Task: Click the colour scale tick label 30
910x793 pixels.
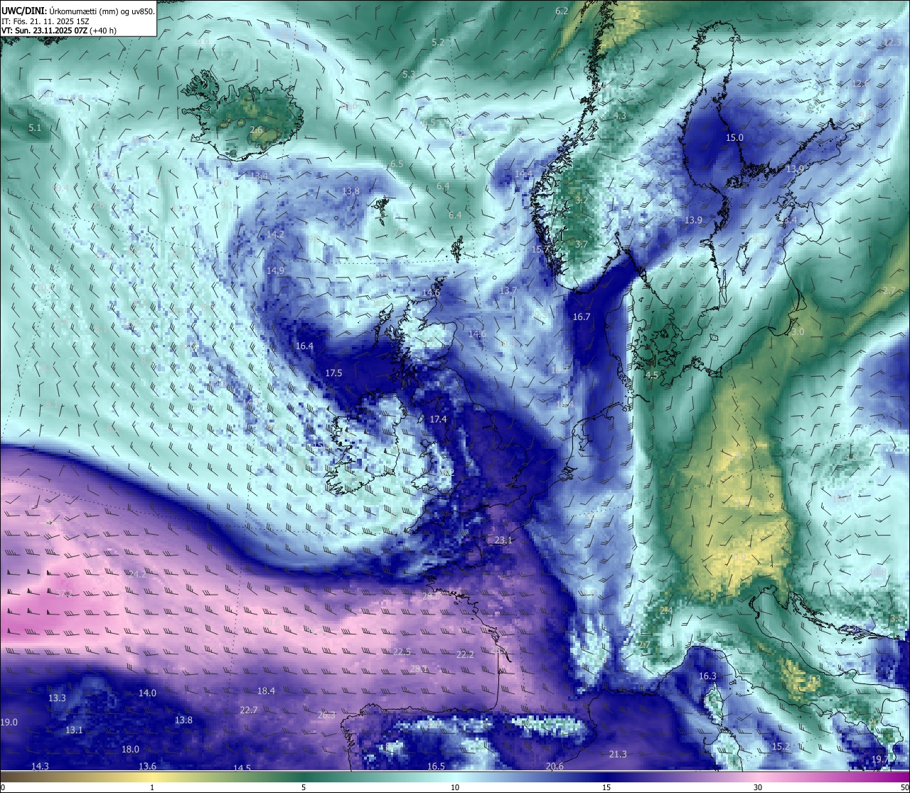Action: pos(758,787)
